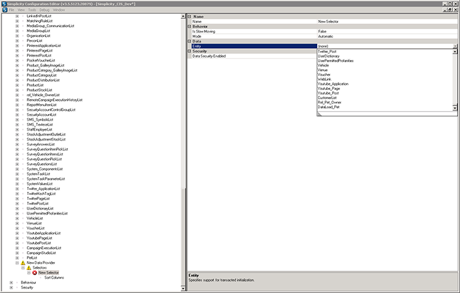Choose Vehicle in the entity dropdown
Image resolution: width=460 pixels, height=293 pixels.
[323, 65]
